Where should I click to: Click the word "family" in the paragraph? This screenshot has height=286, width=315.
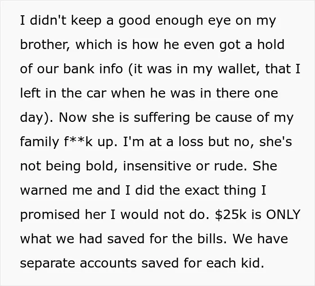click(x=40, y=142)
